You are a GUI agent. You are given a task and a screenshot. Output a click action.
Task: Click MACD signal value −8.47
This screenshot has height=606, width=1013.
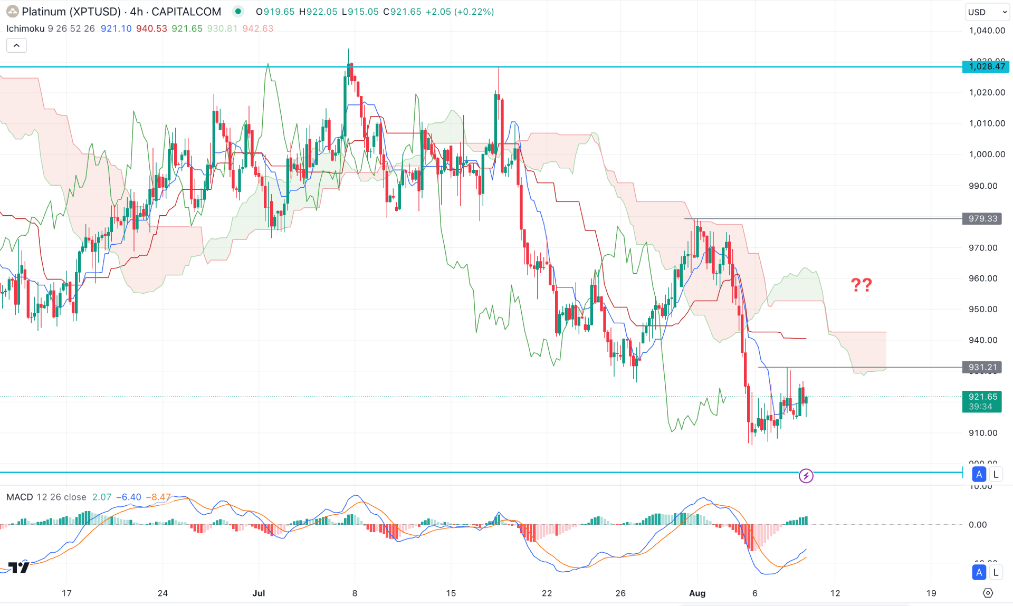click(158, 497)
